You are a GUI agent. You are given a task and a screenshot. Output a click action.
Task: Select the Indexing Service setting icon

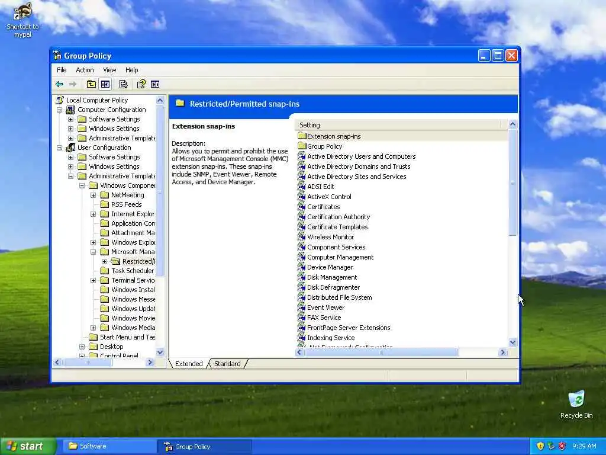tap(301, 337)
